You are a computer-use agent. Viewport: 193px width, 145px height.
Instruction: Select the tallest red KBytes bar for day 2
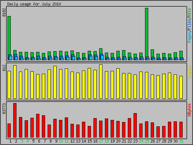pyautogui.click(x=15, y=120)
